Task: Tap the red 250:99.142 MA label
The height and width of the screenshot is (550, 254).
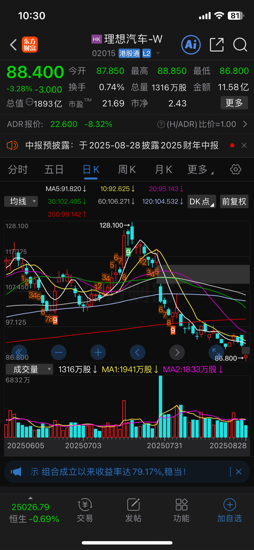Action: click(x=67, y=214)
